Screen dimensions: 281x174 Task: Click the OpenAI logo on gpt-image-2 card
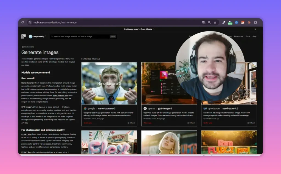click(145, 108)
